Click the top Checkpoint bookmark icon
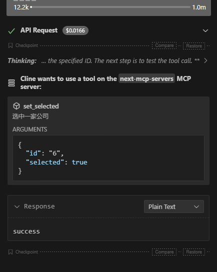Viewport: 217px width, 272px height. (x=10, y=45)
